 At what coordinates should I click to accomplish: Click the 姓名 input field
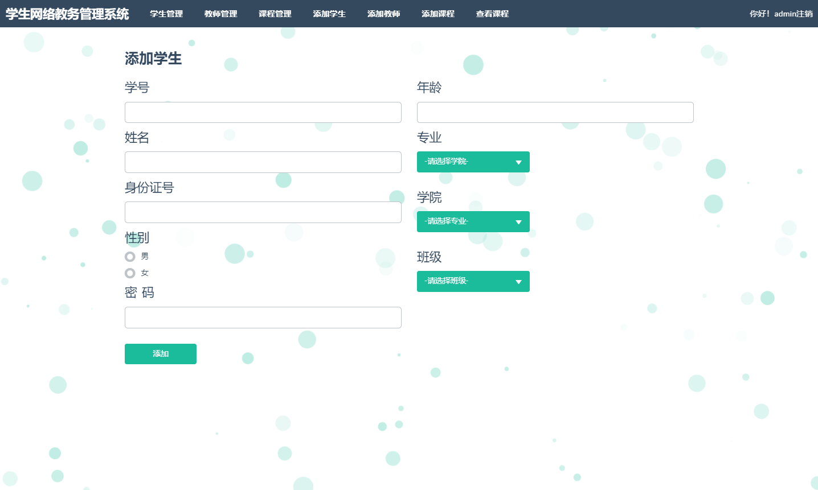[x=263, y=162]
